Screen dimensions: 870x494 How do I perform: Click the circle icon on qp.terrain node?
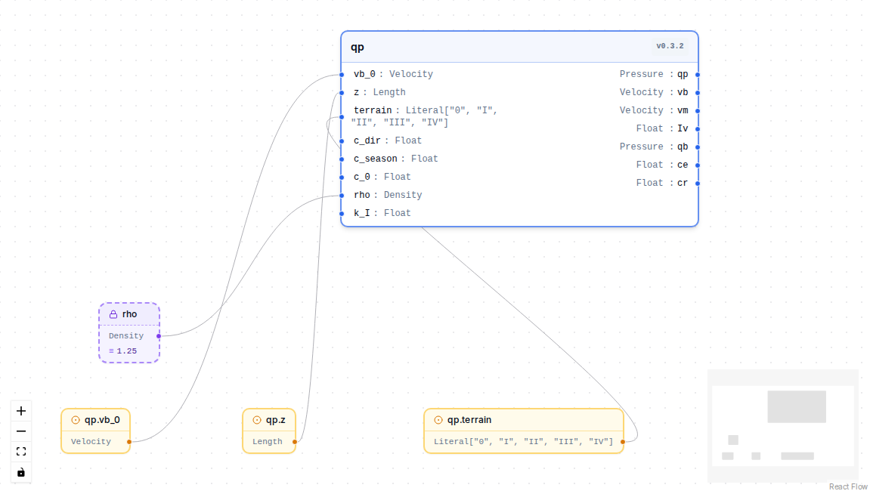coord(438,420)
